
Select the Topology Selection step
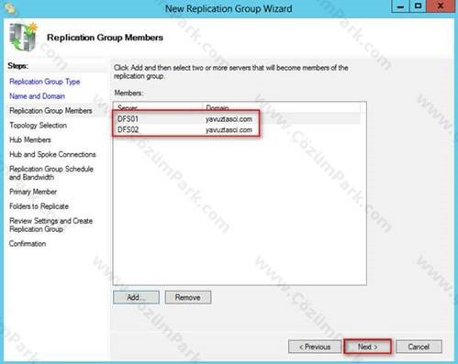click(39, 126)
